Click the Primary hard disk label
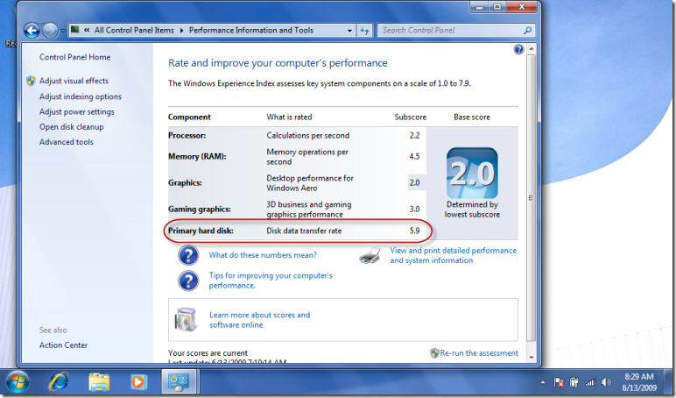 pyautogui.click(x=201, y=231)
